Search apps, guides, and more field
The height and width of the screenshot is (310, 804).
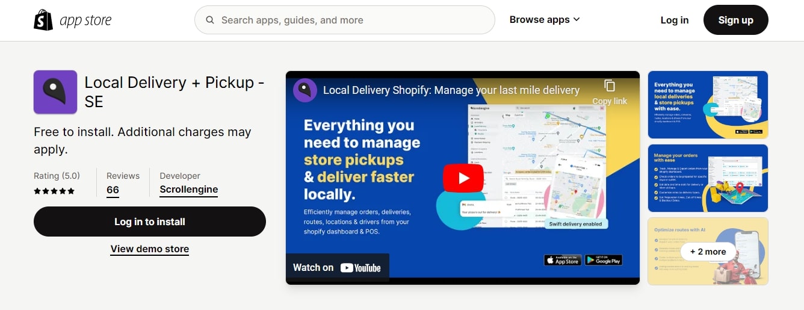(x=345, y=20)
